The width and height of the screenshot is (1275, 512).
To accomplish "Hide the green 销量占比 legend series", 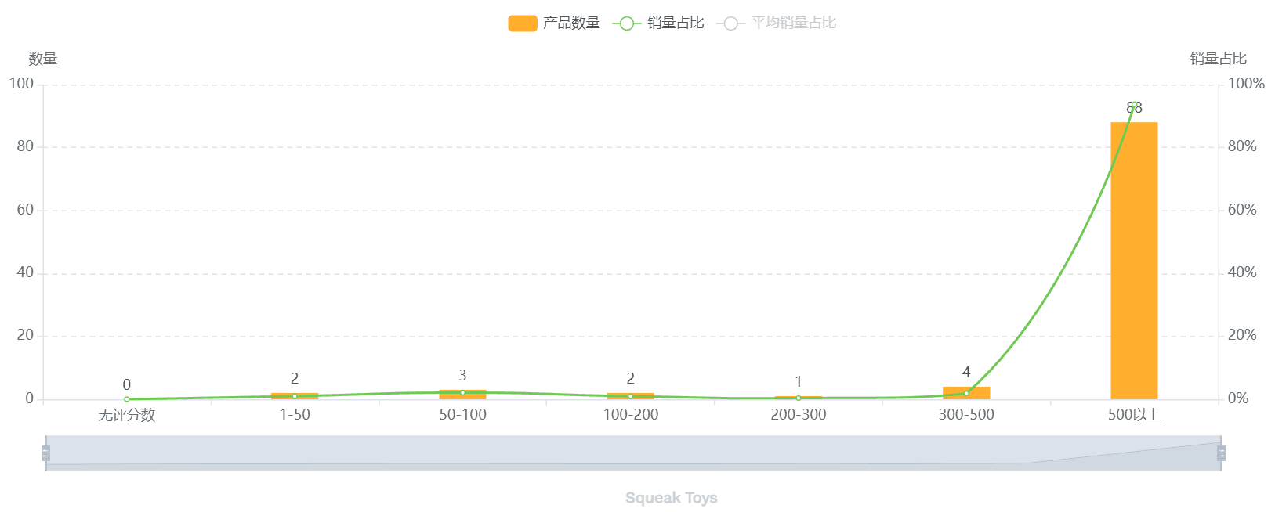I will (658, 23).
